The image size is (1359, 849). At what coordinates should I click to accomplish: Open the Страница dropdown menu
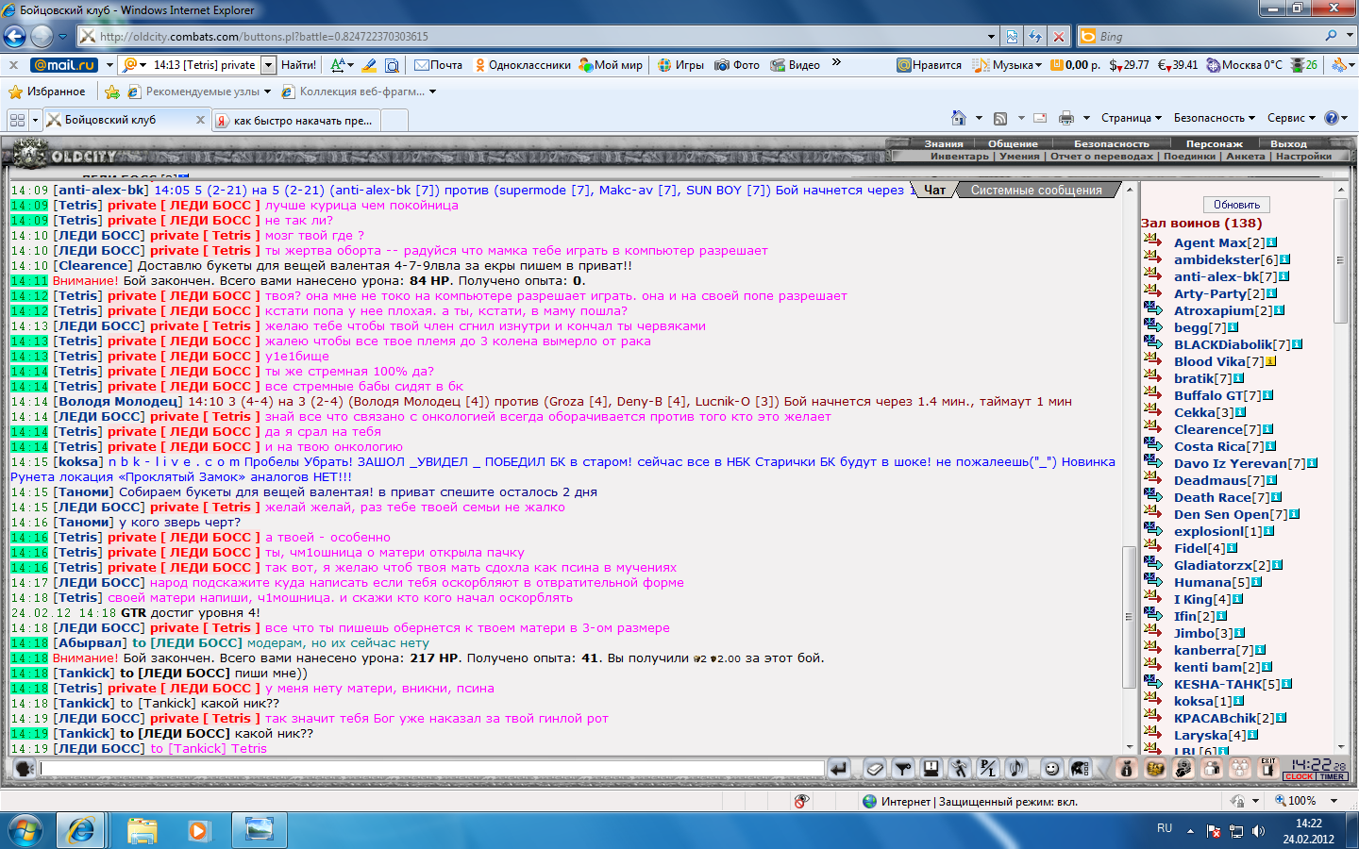point(1132,118)
